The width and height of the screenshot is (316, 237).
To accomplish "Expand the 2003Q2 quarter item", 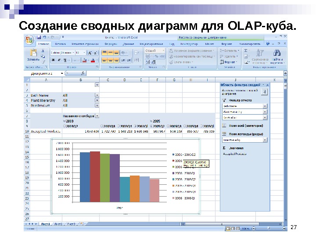I will click(x=65, y=126).
